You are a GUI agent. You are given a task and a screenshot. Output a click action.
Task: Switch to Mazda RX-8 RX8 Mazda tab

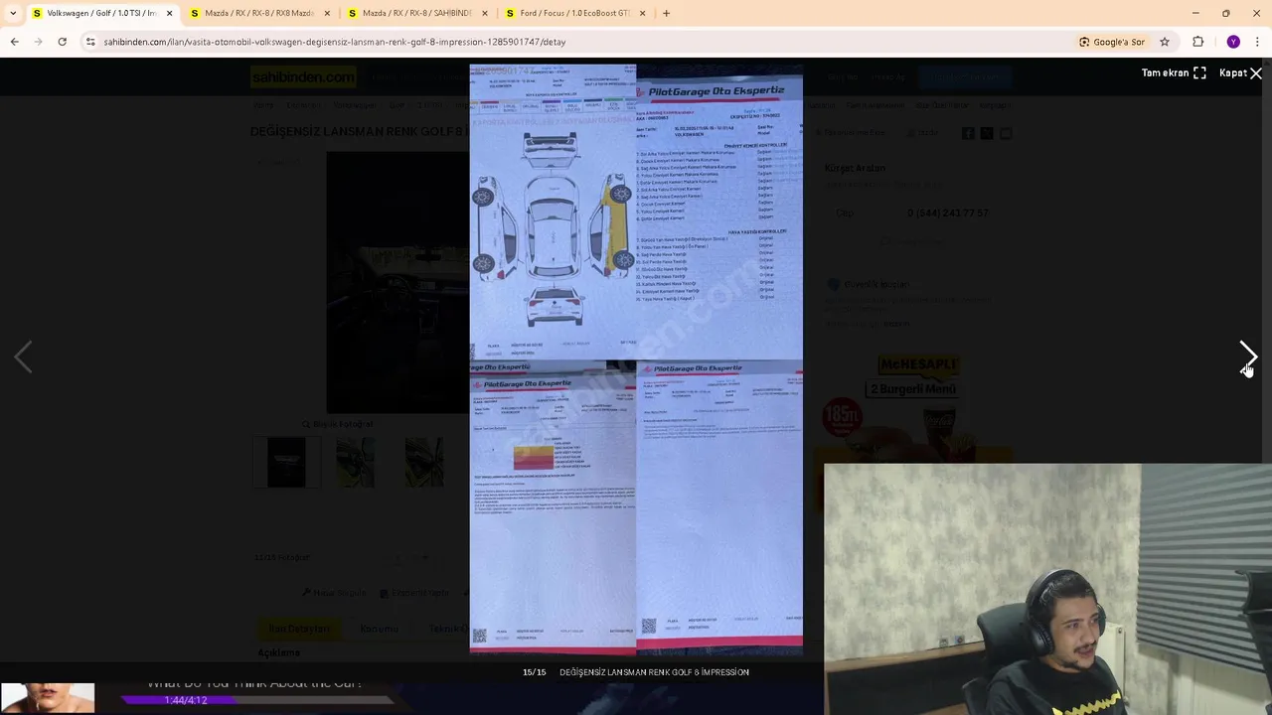tap(258, 13)
